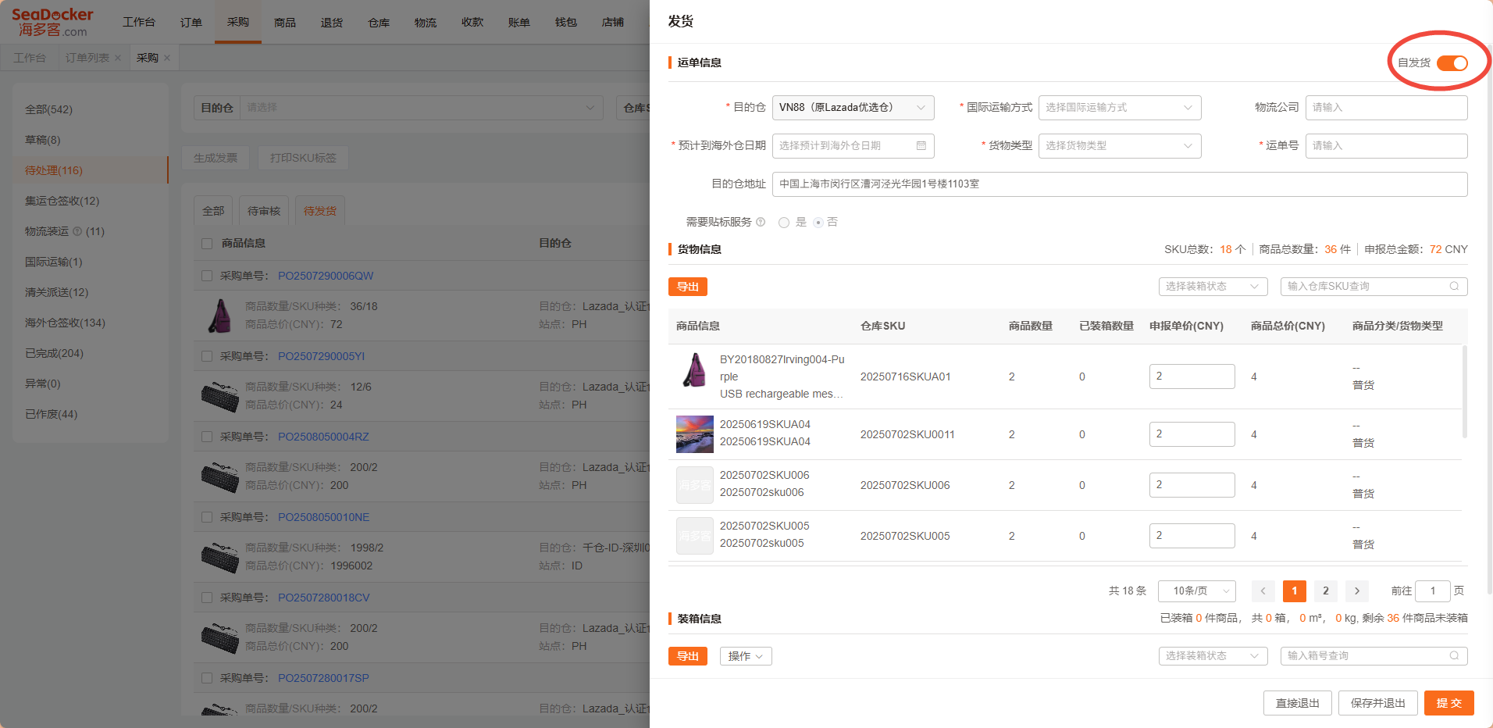Click the 运单号 input field
The image size is (1493, 728).
(x=1385, y=146)
